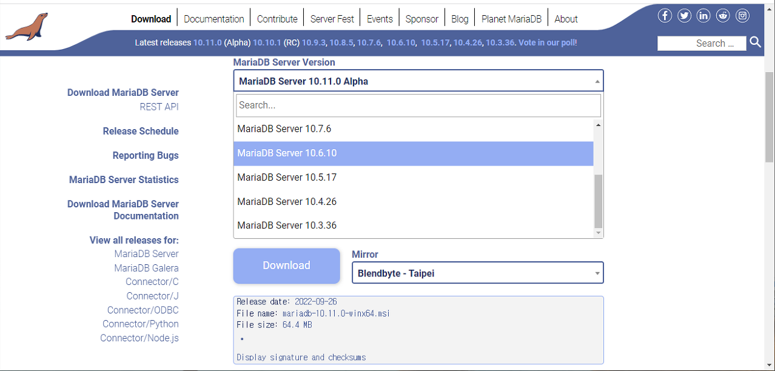Click Display signature and checksums
The image size is (775, 371).
click(301, 357)
